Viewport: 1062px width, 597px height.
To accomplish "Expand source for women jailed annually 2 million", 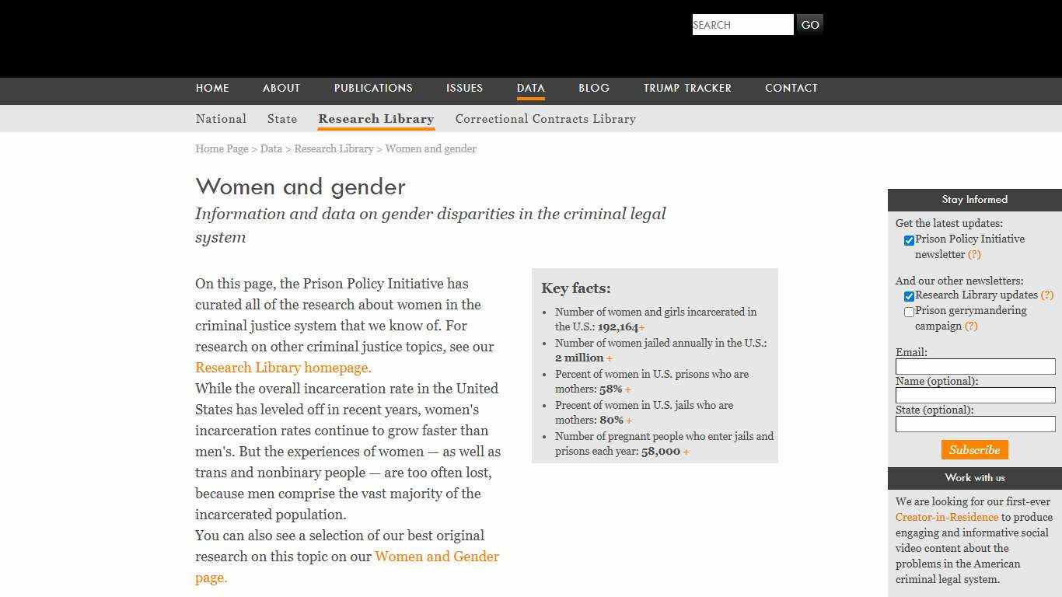I will click(610, 358).
